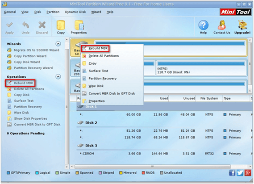The image size is (254, 184).
Task: Open the Help question mark icon
Action: coord(203,25)
